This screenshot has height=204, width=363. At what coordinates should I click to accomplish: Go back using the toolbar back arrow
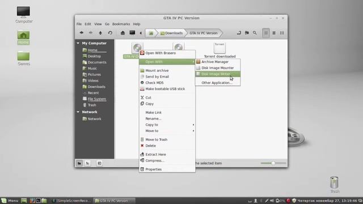coord(82,33)
